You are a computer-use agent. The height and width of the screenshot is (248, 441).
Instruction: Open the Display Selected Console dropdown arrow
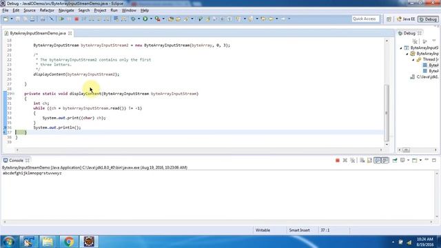[x=409, y=161]
